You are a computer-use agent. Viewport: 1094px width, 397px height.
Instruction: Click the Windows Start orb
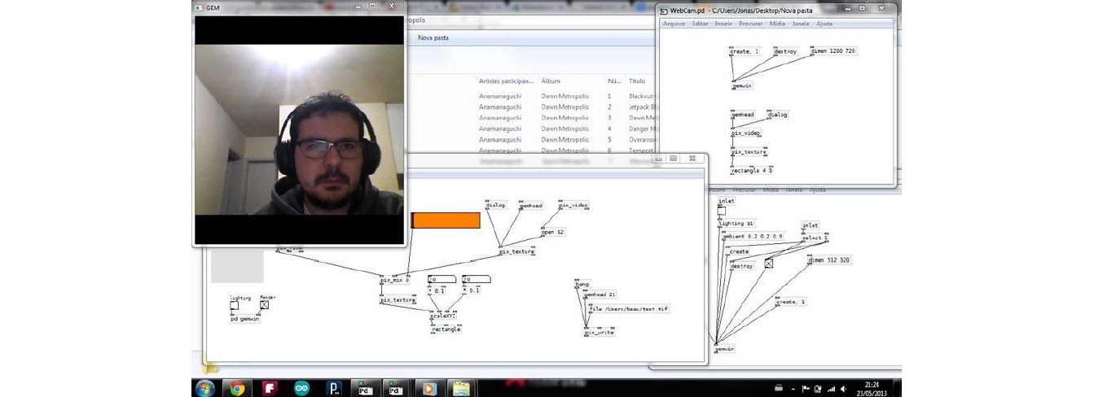(x=204, y=387)
